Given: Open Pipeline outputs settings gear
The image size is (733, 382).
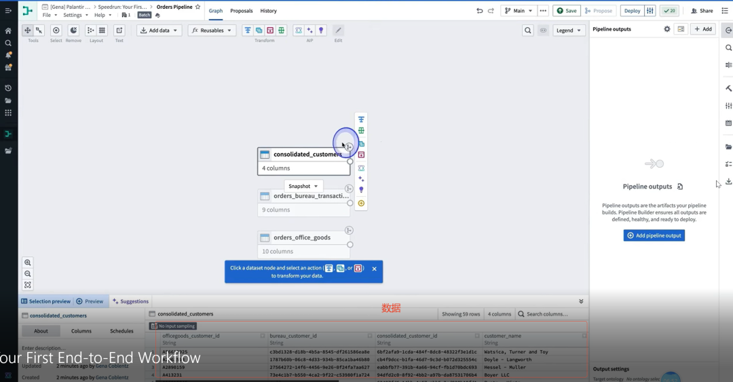Looking at the screenshot, I should point(667,29).
